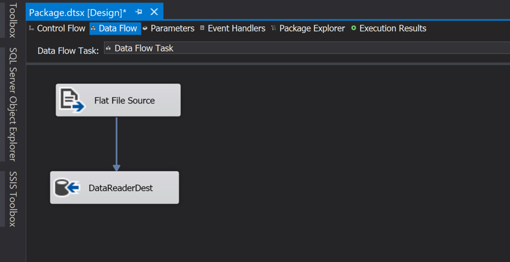Select the Data Flow tab
Viewport: 510px width, 262px height.
point(117,28)
